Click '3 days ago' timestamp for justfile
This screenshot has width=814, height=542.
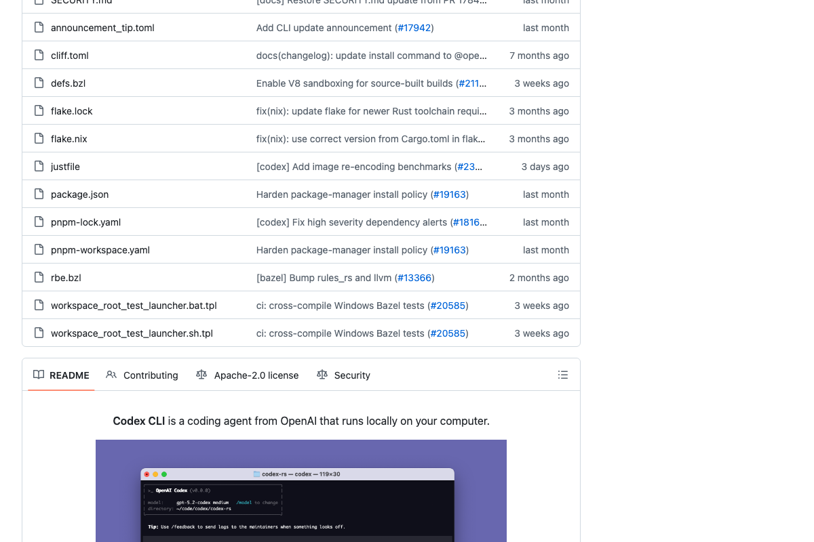(545, 167)
